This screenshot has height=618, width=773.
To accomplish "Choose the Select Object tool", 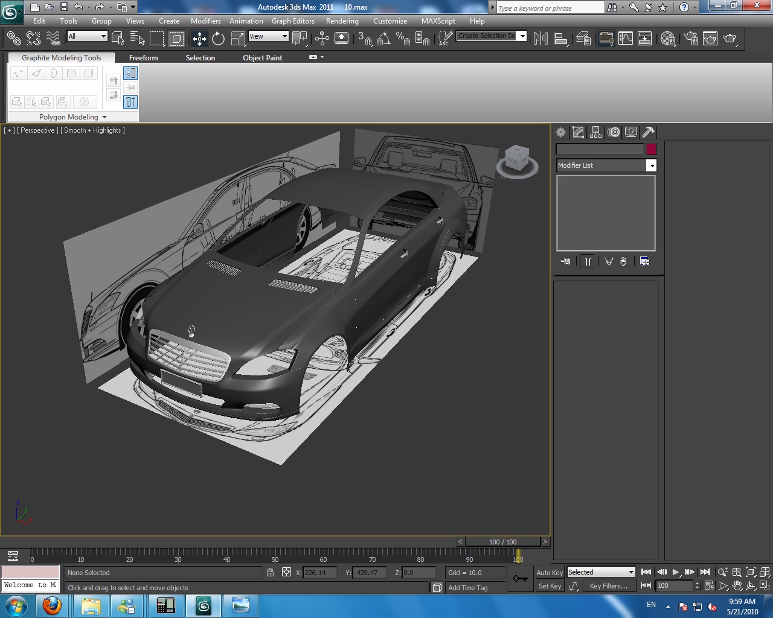I will coord(118,39).
